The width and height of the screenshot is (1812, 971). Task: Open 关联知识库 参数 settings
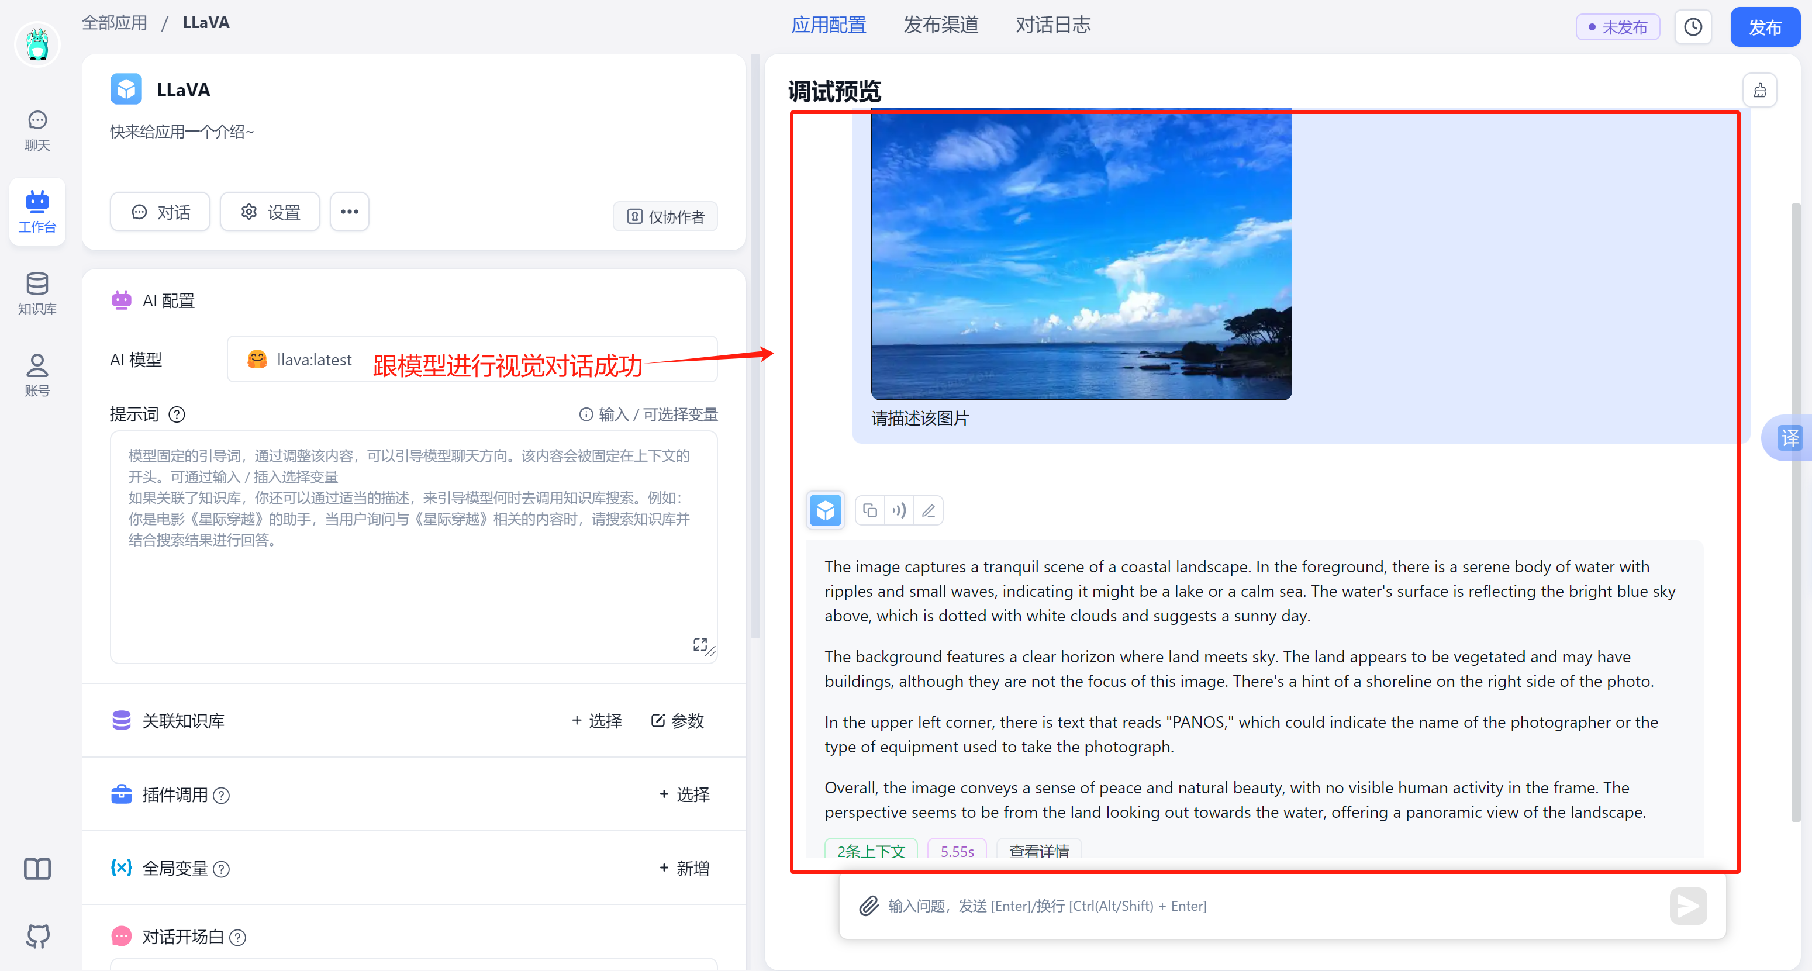point(678,721)
